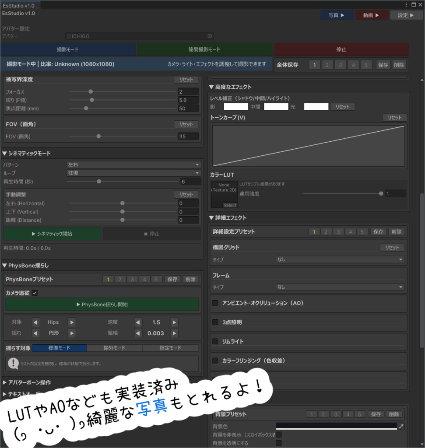425x448 pixels.
Task: Click the eyedropper icon next to 背景色
Action: [x=401, y=426]
